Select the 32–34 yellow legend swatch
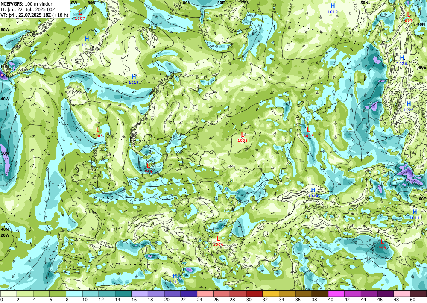This screenshot has height=303, width=427. [x=271, y=294]
